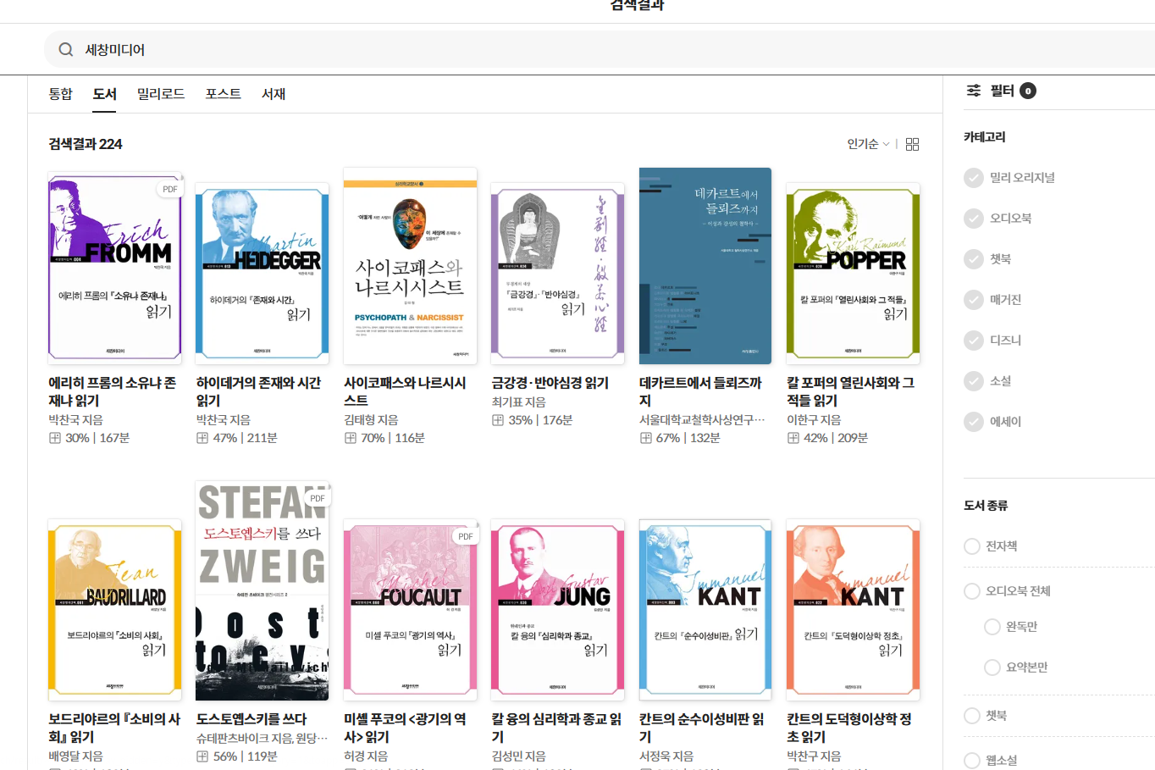
Task: Click the 디즈니 category check icon
Action: tap(974, 341)
